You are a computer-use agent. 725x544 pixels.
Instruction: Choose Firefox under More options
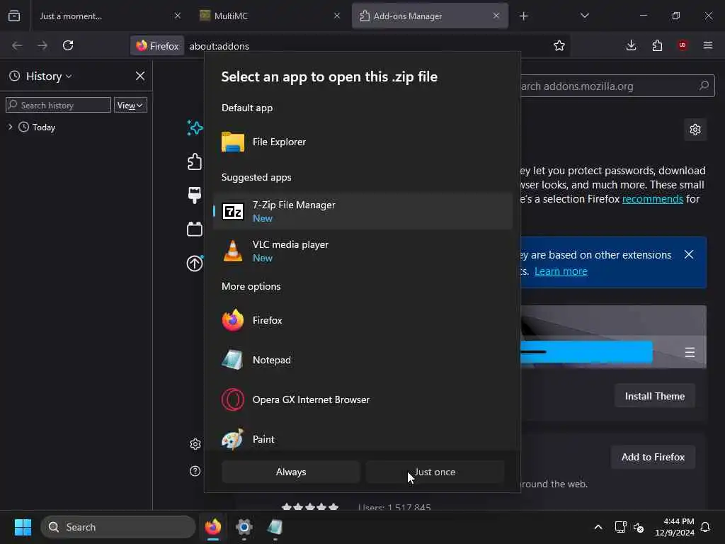362,320
